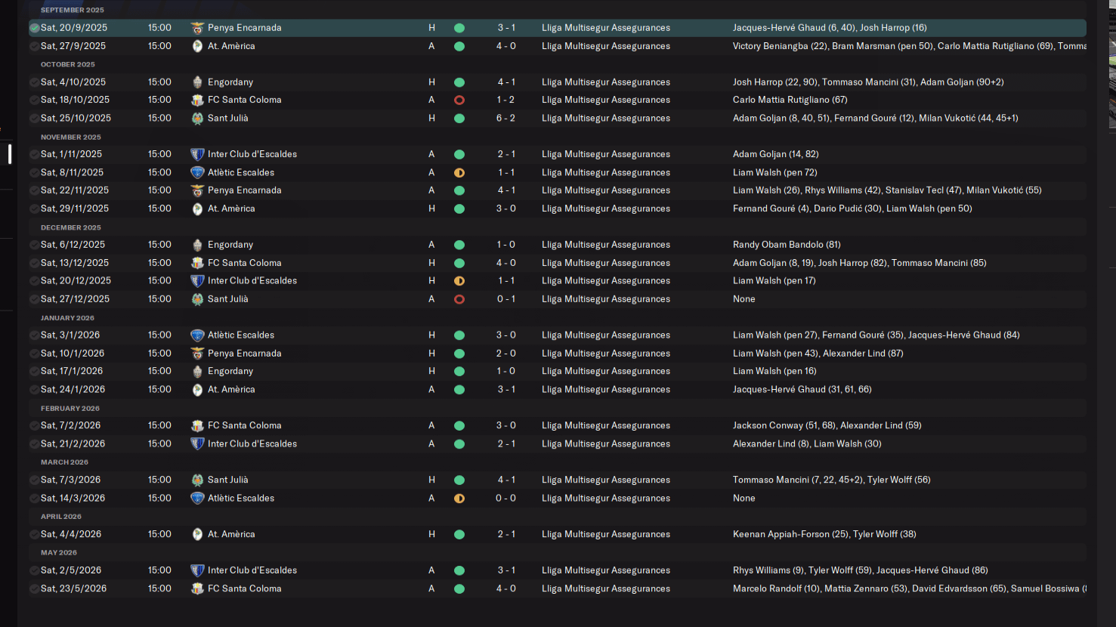
Task: Click Atlètic Escaldes badge on 8/11/2025 fixture
Action: (x=197, y=172)
